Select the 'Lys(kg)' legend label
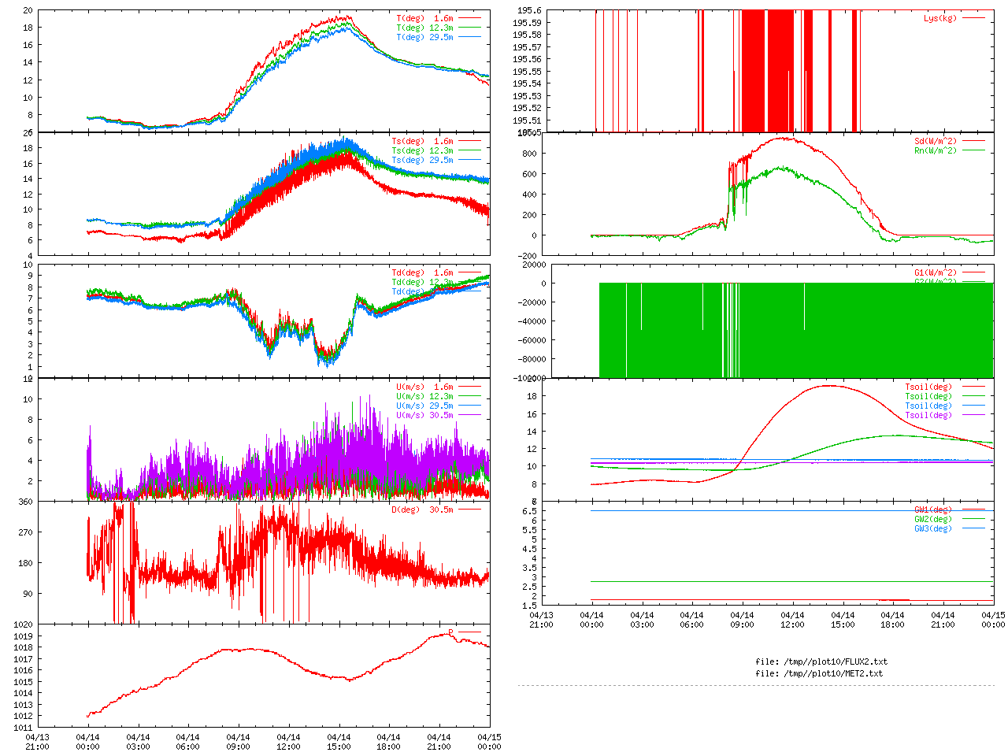1008x756 pixels. (940, 18)
